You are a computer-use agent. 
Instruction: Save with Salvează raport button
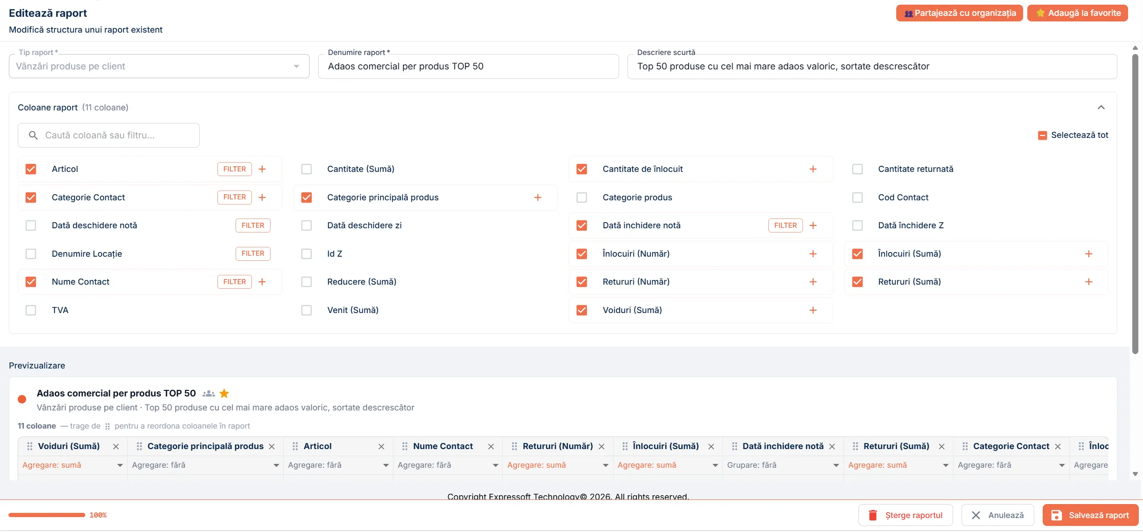click(1091, 515)
